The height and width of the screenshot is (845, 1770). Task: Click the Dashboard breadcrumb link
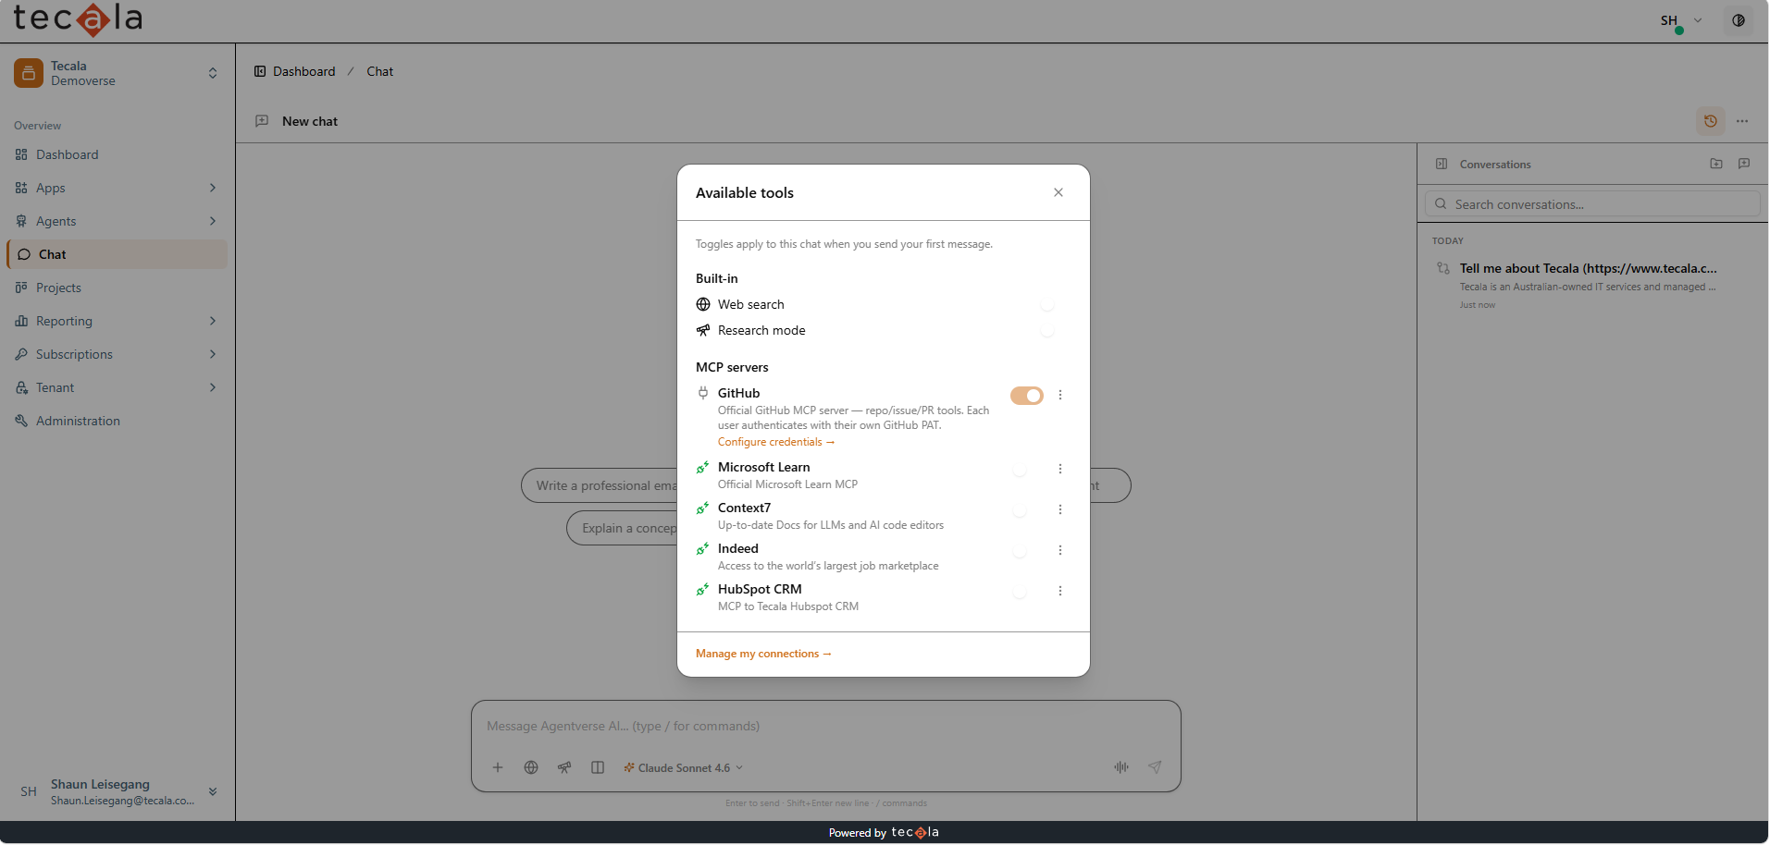point(304,71)
